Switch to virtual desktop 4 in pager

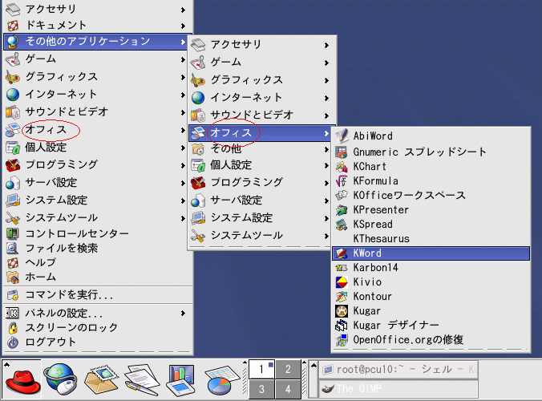point(289,389)
